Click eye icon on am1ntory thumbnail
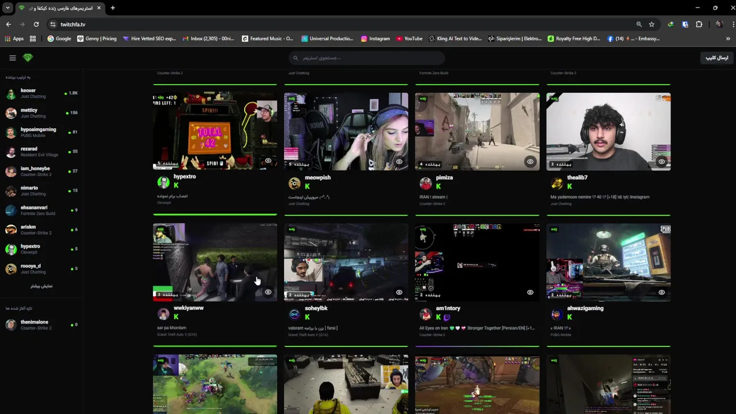 click(x=530, y=292)
